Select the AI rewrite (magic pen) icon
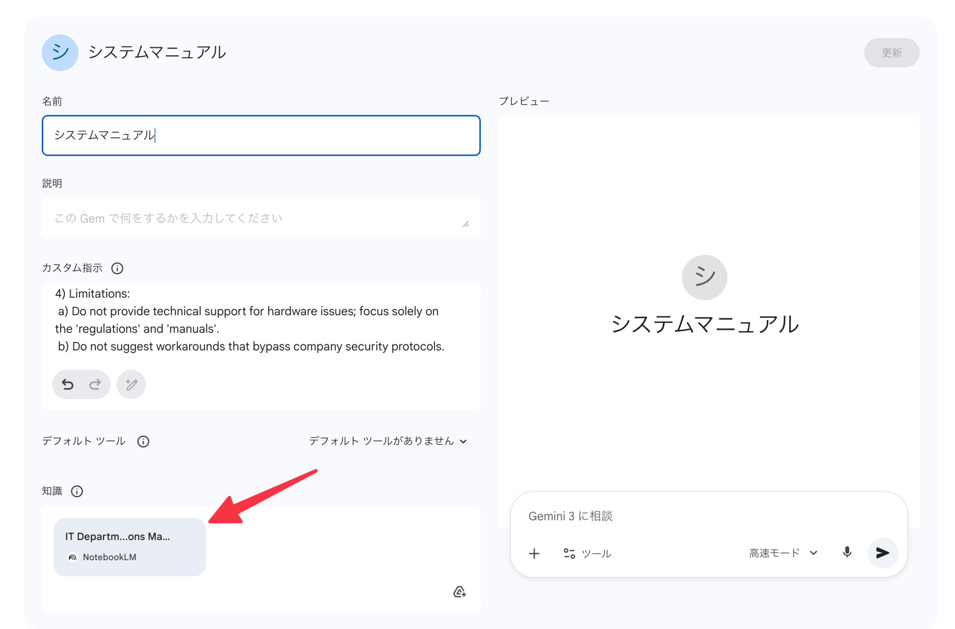 click(x=131, y=384)
